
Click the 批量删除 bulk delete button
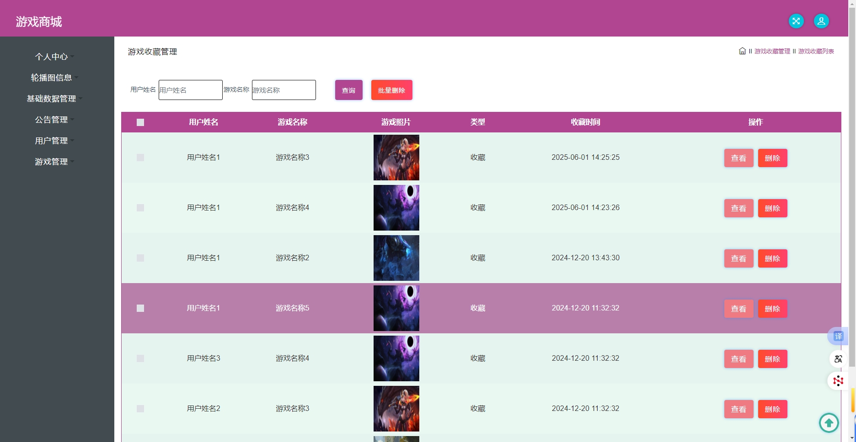tap(391, 90)
